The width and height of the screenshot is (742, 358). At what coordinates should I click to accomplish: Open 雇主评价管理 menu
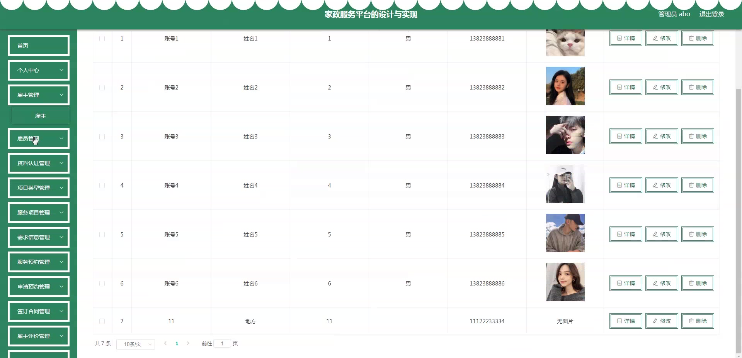click(x=39, y=336)
